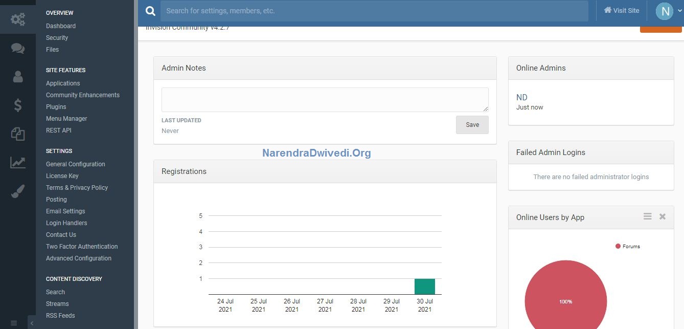
Task: Open the Customization paintbrush icon
Action: 17,191
